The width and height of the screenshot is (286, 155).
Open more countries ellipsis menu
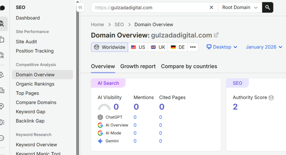(x=193, y=47)
